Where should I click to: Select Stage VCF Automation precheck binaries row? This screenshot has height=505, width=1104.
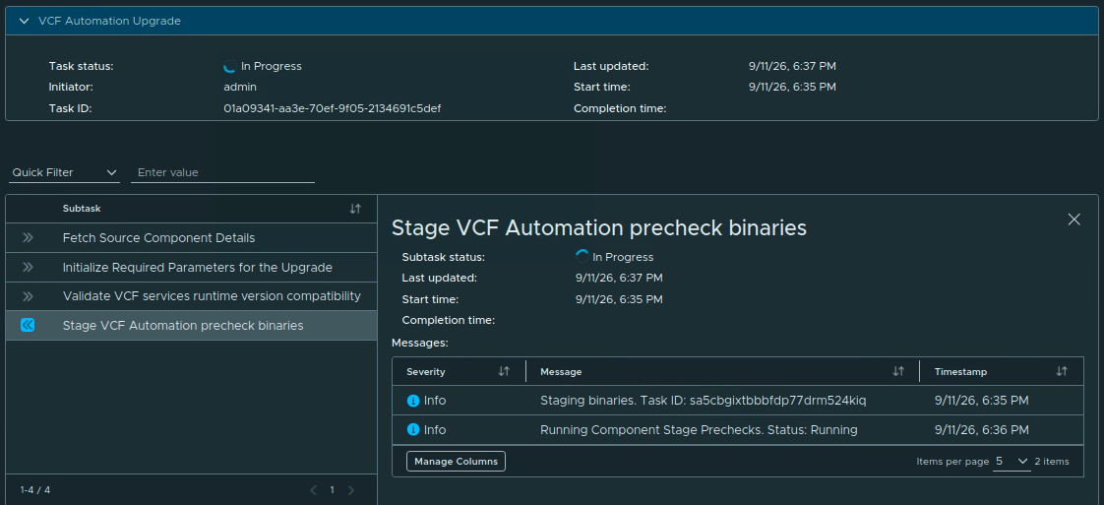pos(192,326)
